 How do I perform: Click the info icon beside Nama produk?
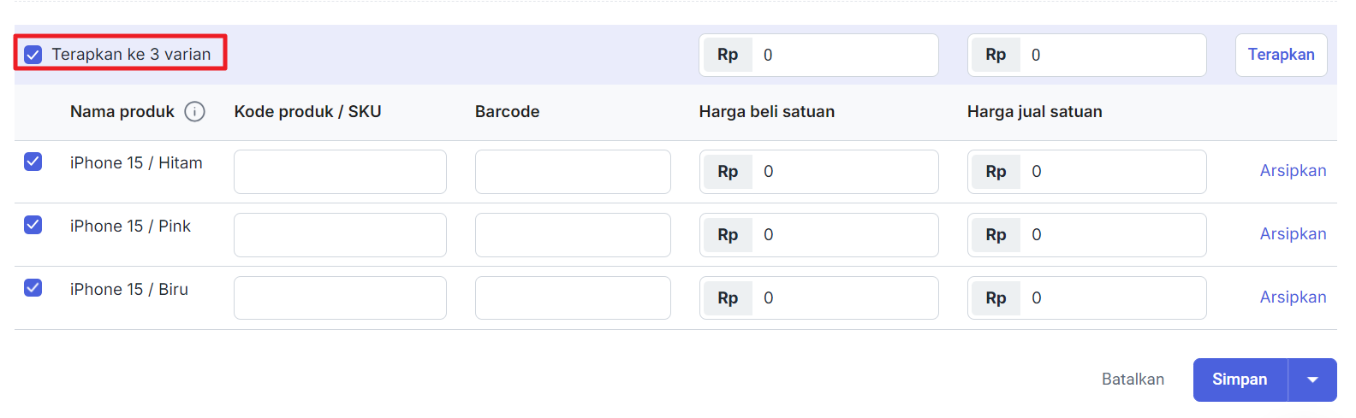195,112
